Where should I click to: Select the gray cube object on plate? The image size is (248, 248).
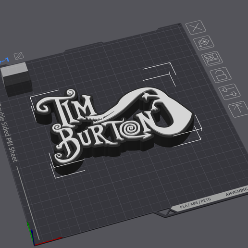(x=16, y=79)
